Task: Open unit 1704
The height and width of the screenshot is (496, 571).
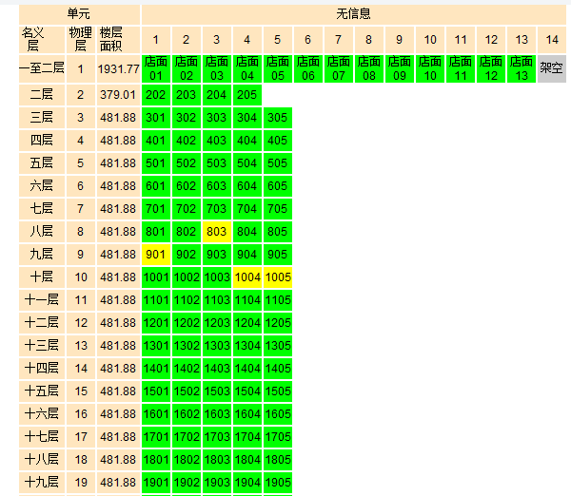Action: [247, 437]
